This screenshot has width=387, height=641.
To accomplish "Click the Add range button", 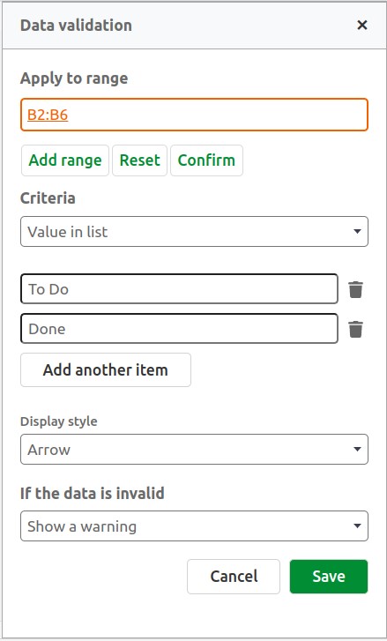I will point(65,160).
